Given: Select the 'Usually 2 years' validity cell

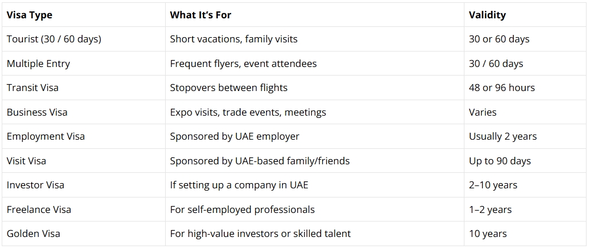Looking at the screenshot, I should (x=502, y=136).
